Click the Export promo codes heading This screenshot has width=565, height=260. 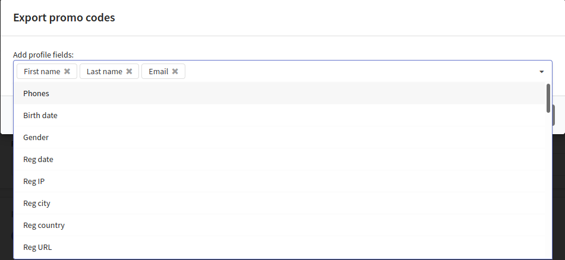click(64, 18)
